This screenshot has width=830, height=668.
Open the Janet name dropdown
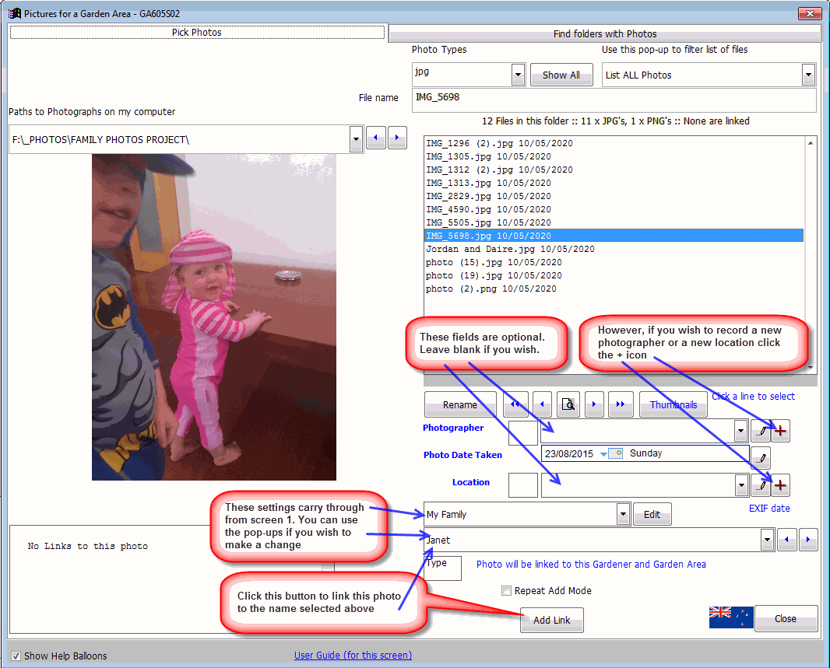pos(768,540)
